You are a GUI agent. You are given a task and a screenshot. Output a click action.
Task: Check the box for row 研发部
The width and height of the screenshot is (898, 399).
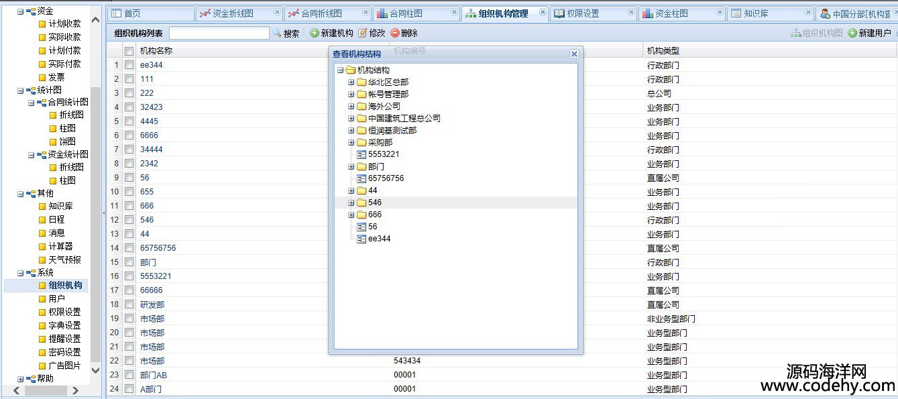(129, 304)
